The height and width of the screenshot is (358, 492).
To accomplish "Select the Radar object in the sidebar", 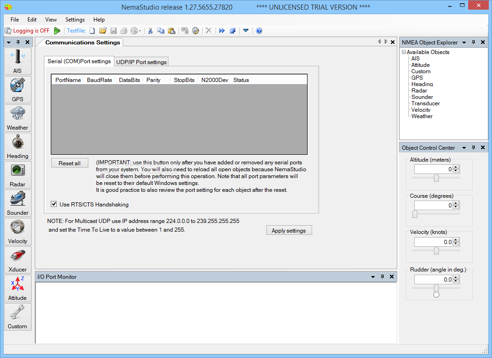I will tap(17, 175).
